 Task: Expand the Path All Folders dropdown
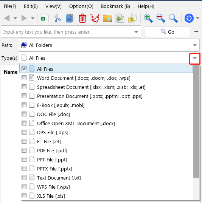(194, 45)
